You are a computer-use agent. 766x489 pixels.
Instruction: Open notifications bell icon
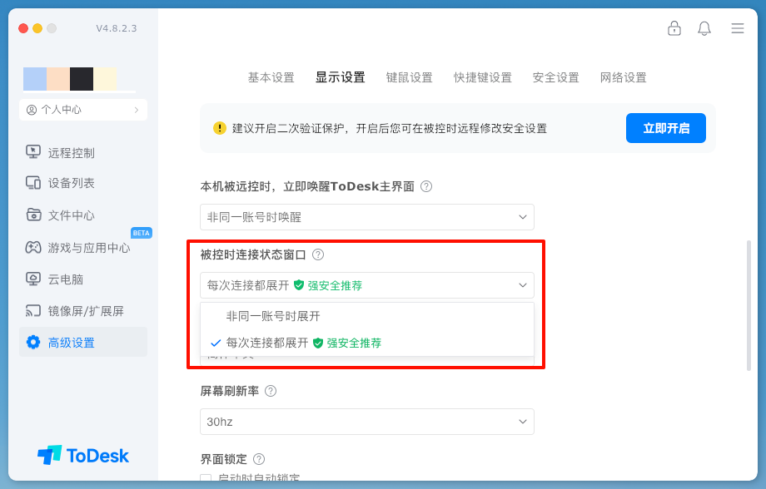point(704,28)
